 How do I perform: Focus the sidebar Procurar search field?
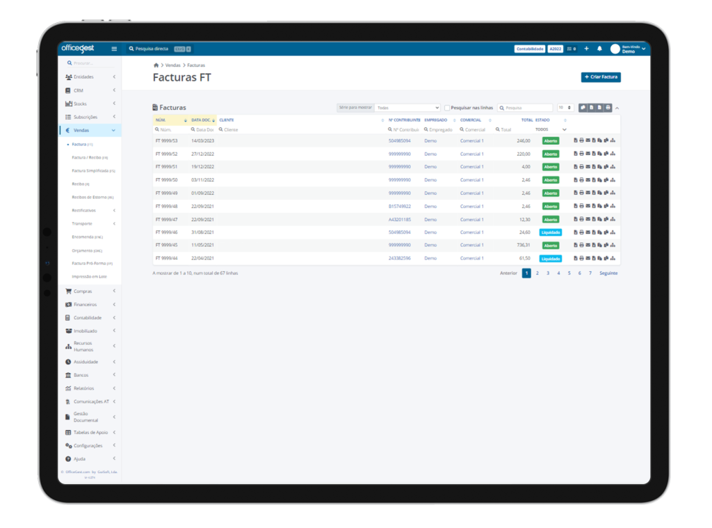point(90,63)
